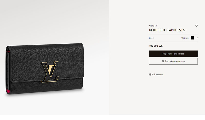
Task: Select the black color swatch
Action: pos(192,38)
